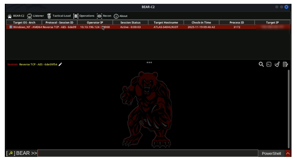Click the pencil icon to rename session
Image resolution: width=297 pixels, height=160 pixels.
click(60, 65)
